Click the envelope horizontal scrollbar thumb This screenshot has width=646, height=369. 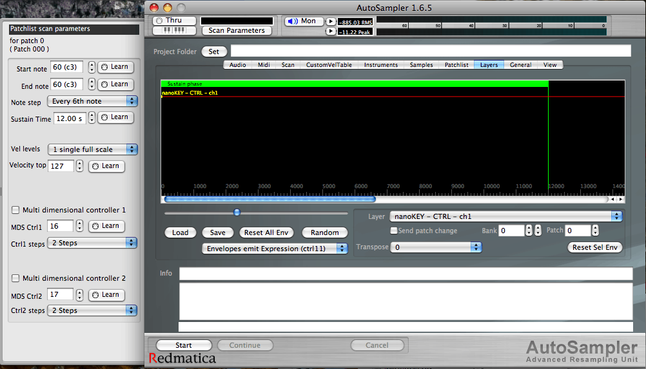tap(270, 199)
